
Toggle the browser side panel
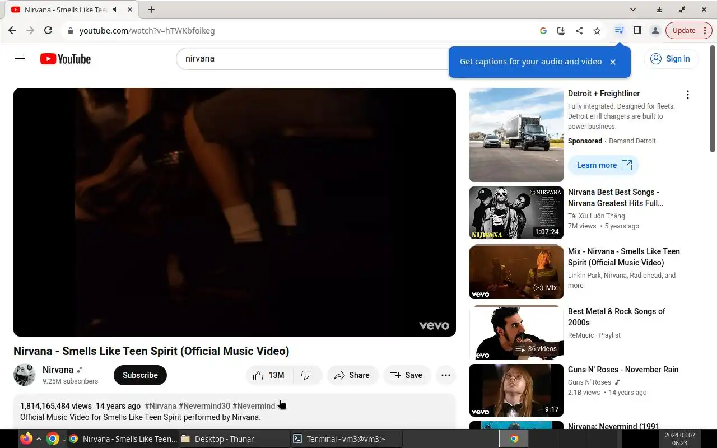[x=637, y=30]
